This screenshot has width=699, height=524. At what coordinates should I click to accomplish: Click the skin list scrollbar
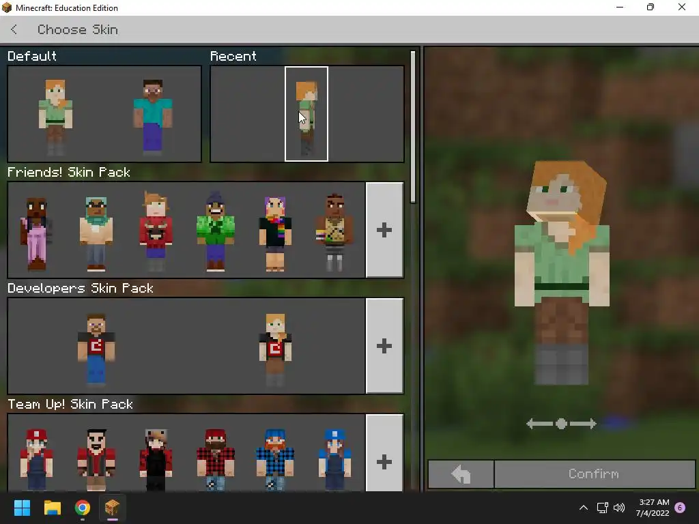coord(413,127)
